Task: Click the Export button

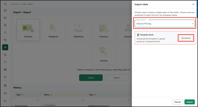Action: [x=116, y=78]
